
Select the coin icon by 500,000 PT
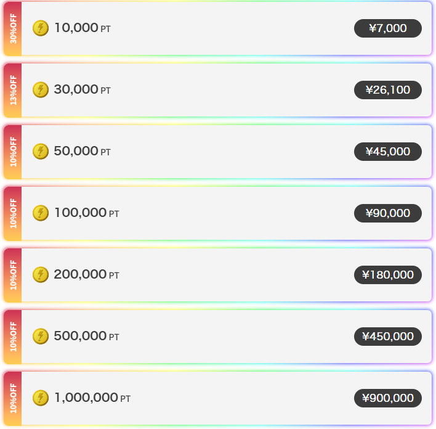coord(41,337)
